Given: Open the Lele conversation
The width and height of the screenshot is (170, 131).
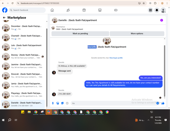Looking at the screenshot, I should (23, 47).
